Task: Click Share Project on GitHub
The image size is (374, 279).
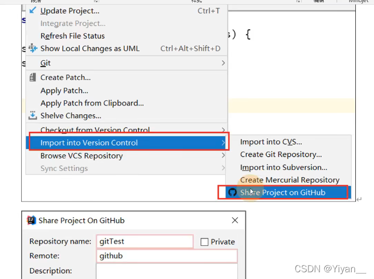Action: pyautogui.click(x=288, y=192)
